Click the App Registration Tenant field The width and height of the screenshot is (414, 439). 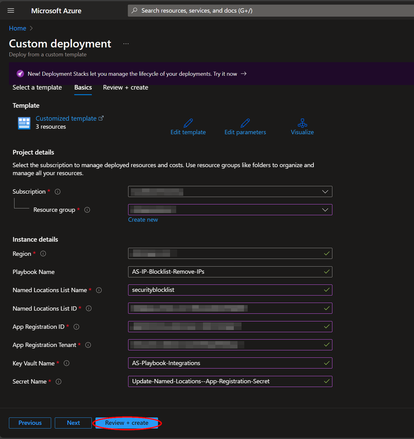coord(230,345)
